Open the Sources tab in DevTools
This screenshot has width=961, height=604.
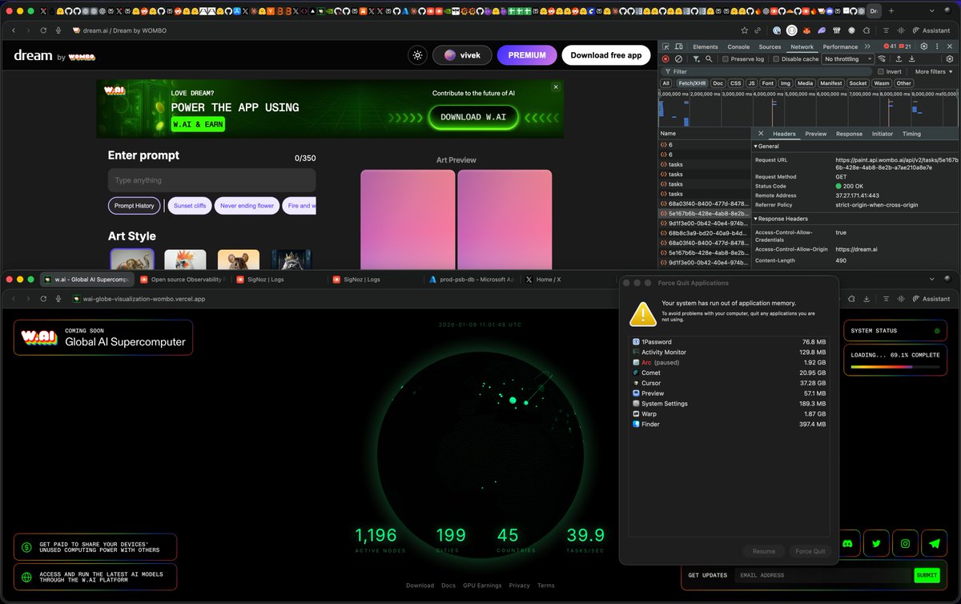[x=770, y=46]
